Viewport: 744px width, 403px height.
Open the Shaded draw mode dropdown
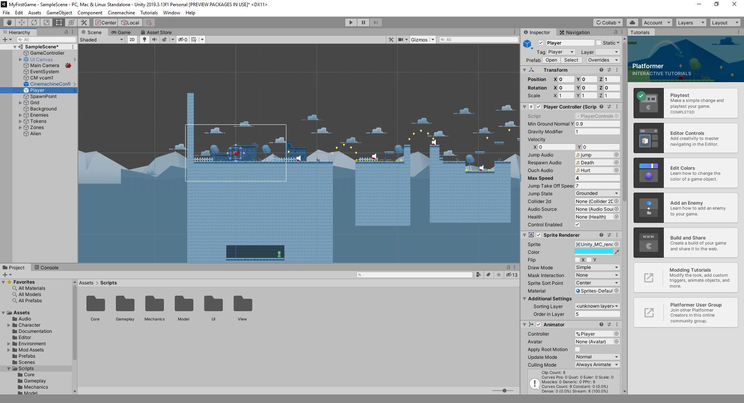[101, 40]
